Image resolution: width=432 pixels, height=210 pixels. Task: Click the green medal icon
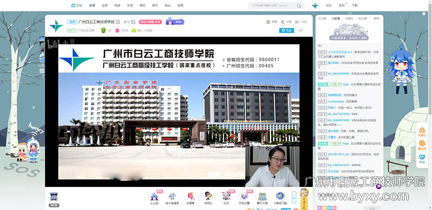103,30
